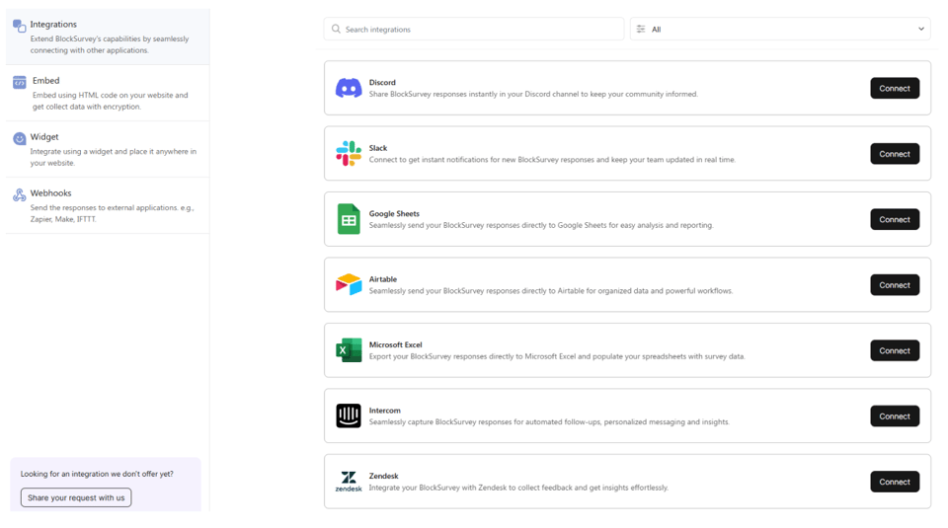948x528 pixels.
Task: Click Discord description about community informed
Action: 533,94
